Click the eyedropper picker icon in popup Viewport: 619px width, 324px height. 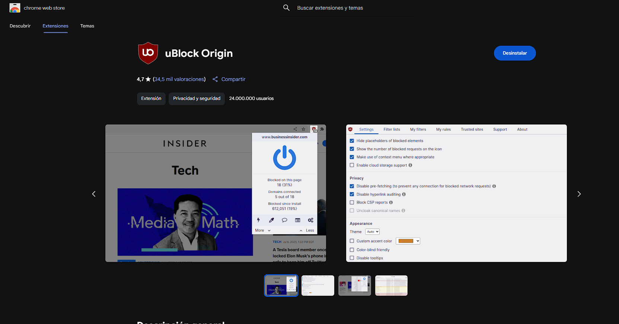[271, 220]
